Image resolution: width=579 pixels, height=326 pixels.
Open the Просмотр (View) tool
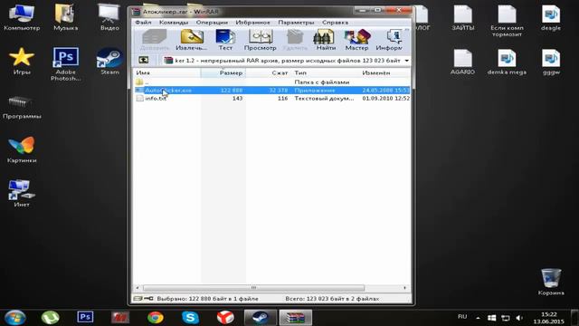tap(260, 40)
